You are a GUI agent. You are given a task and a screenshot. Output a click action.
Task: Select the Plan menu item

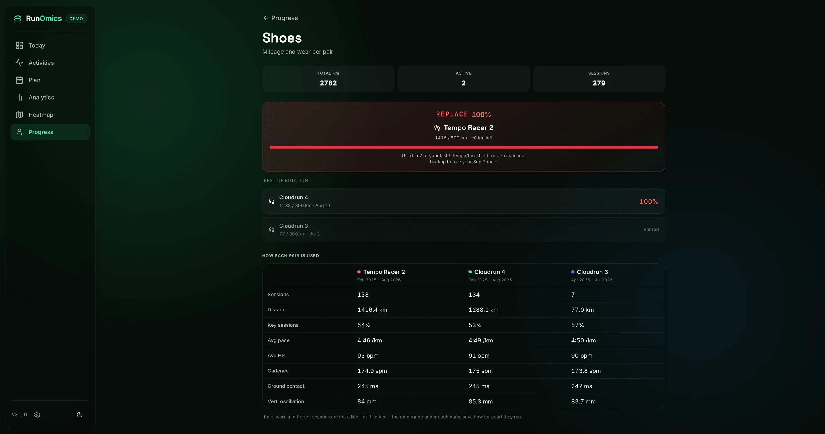(50, 80)
